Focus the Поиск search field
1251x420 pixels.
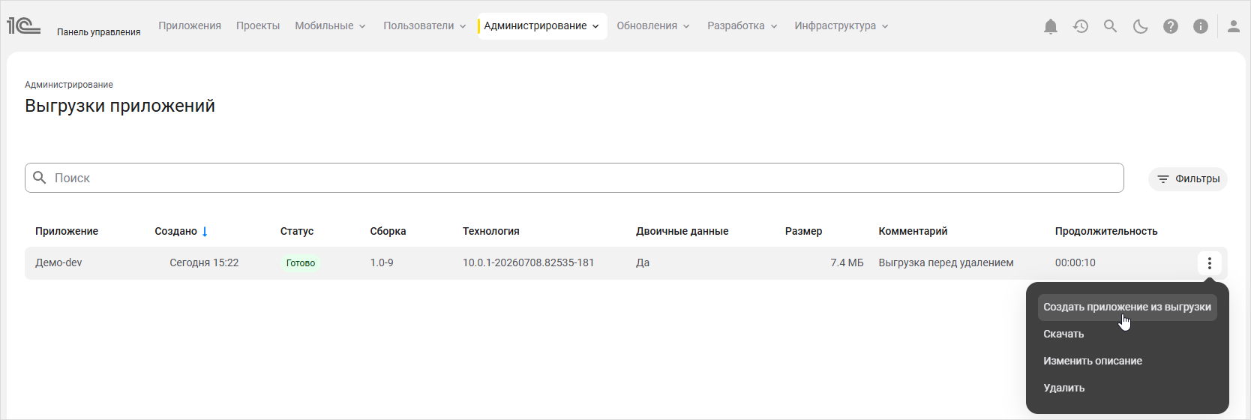pos(574,178)
